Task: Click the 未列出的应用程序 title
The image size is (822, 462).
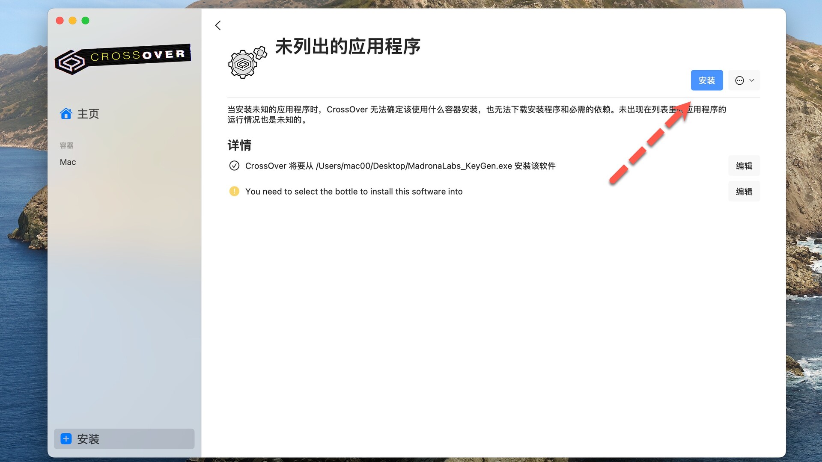Action: 348,46
